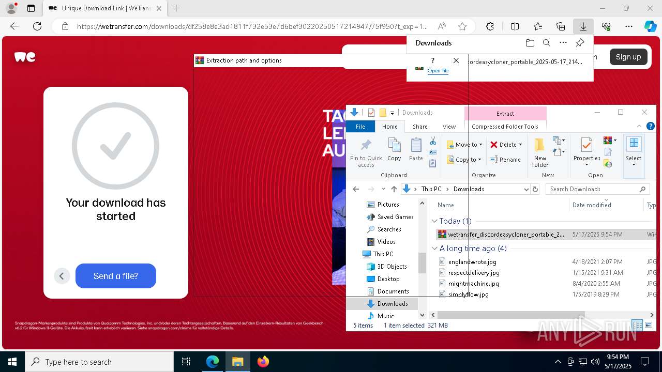Switch to large icons view in Explorer
The height and width of the screenshot is (372, 662).
[648, 326]
